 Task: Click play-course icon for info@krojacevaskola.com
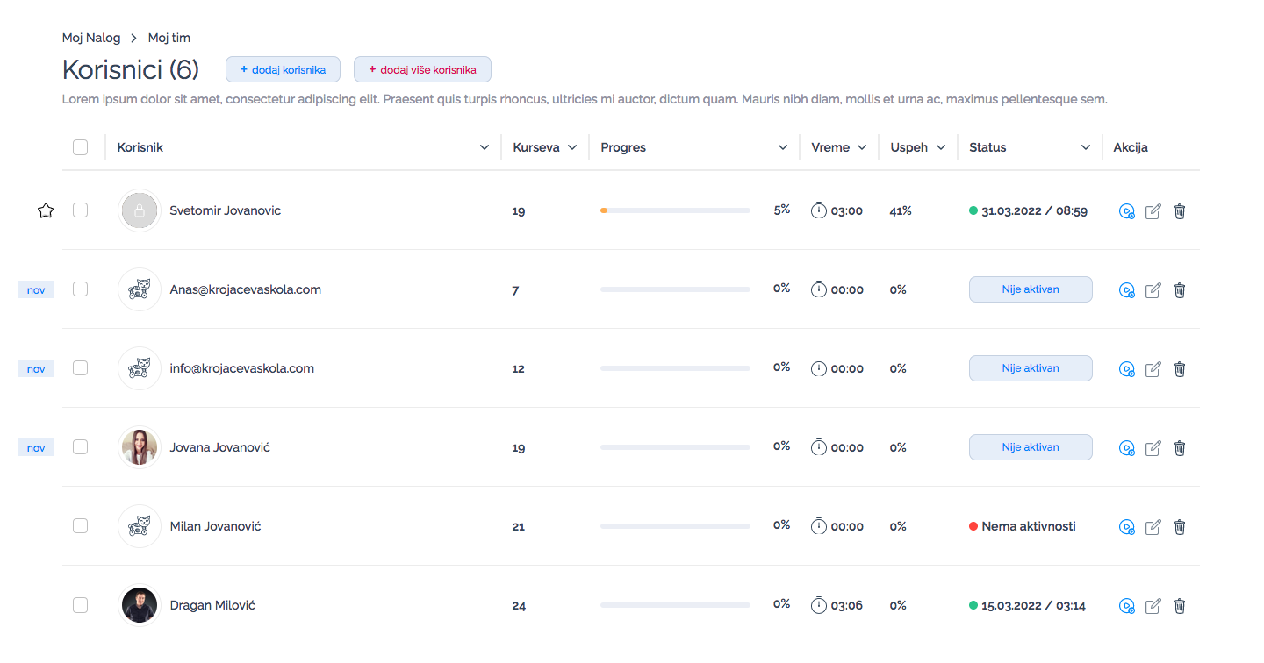[1127, 369]
